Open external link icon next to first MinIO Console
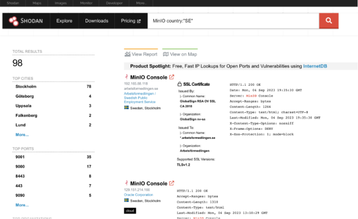The width and height of the screenshot is (358, 219). click(172, 77)
